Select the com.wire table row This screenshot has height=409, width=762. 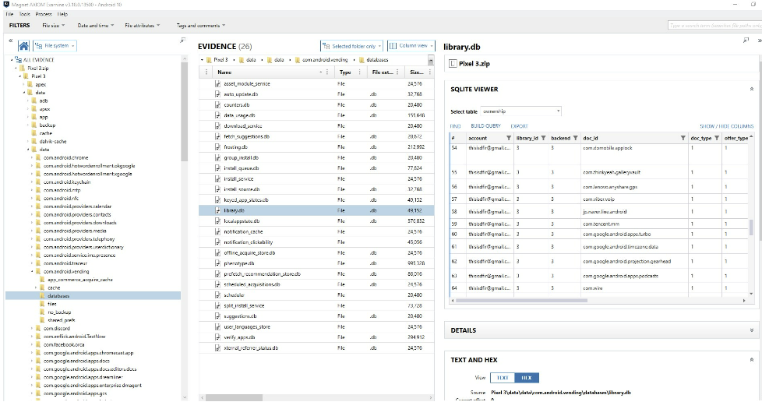point(598,288)
